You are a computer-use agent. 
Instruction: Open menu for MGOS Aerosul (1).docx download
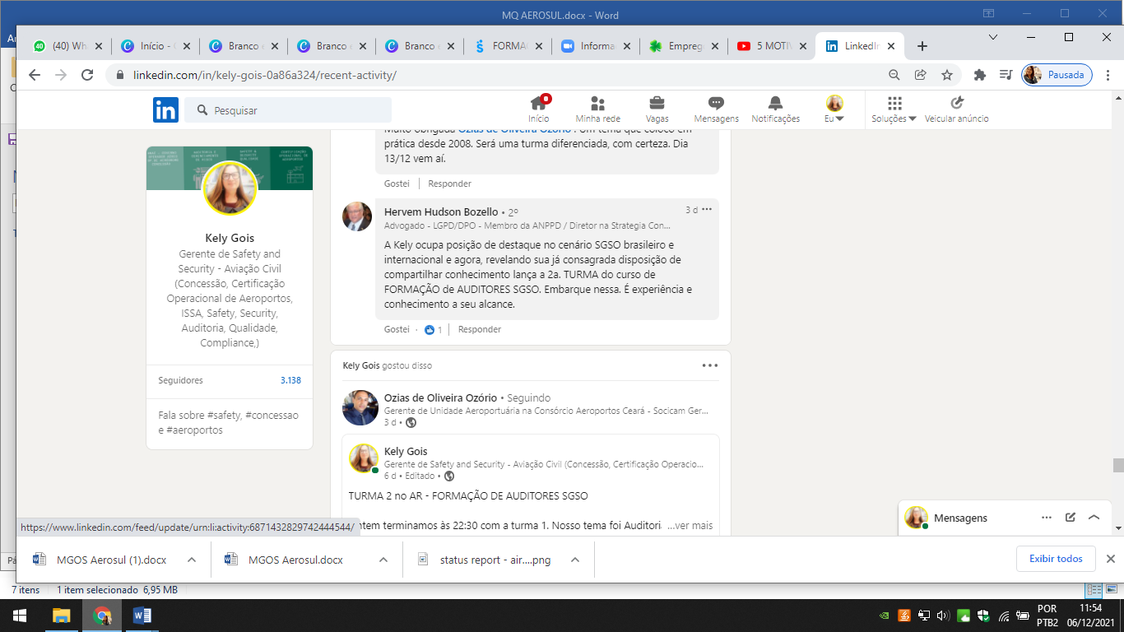tap(191, 560)
